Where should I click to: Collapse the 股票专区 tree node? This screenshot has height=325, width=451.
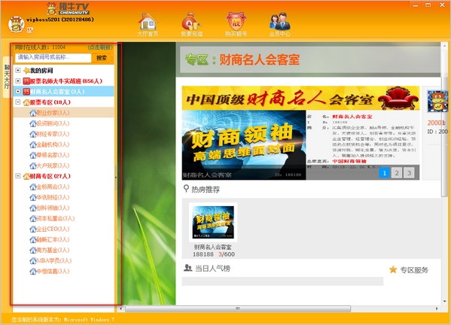18,102
